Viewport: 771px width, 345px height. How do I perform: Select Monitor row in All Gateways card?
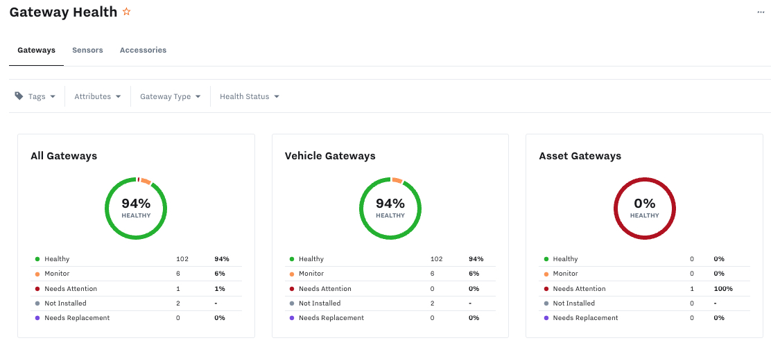pos(136,274)
